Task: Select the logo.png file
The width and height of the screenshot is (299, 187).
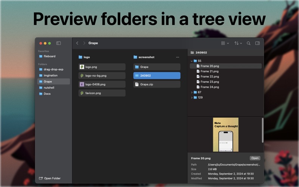Action: (x=102, y=67)
